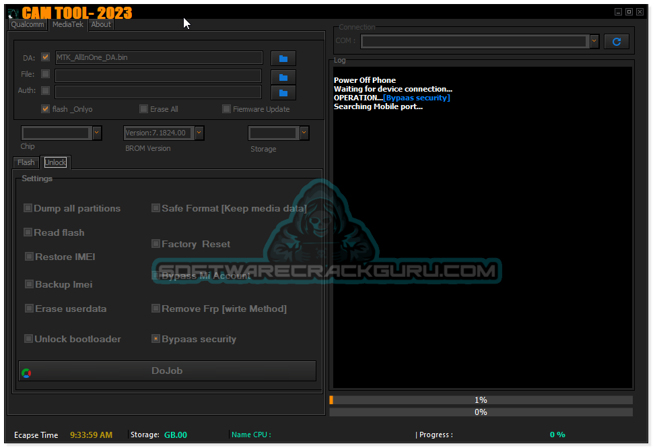Image resolution: width=653 pixels, height=448 pixels.
Task: Click the 0% progress bar
Action: (x=481, y=412)
